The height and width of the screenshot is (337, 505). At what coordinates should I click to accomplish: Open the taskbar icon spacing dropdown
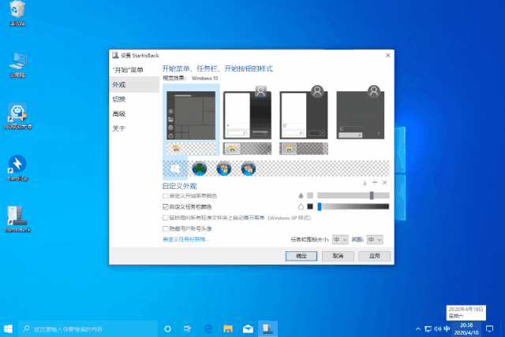point(375,239)
